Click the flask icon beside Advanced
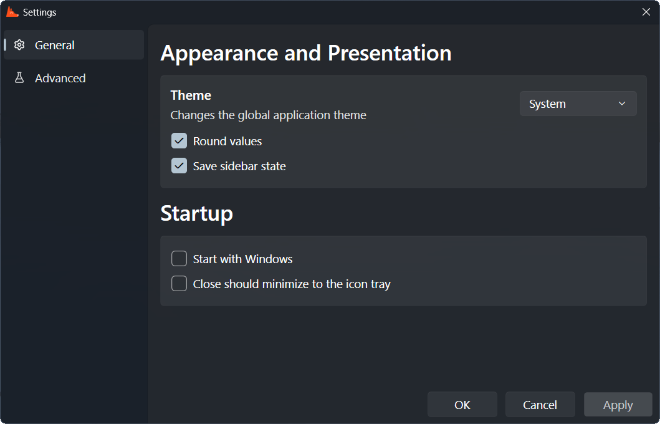Screen dimensions: 660x424 19,77
